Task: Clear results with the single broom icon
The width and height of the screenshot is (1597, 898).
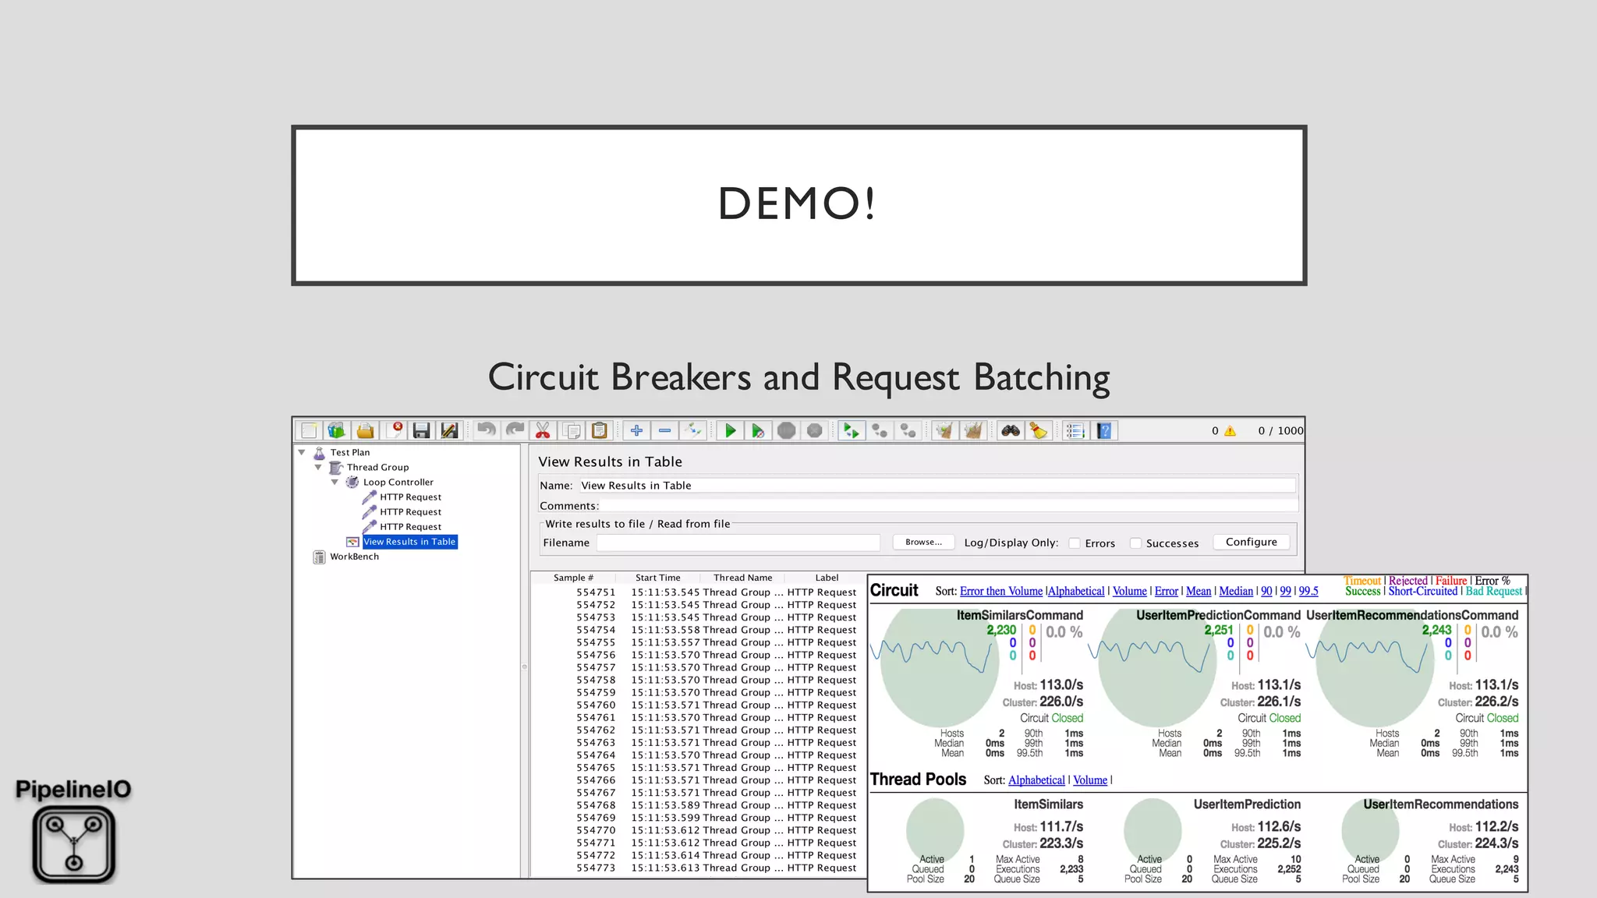Action: pyautogui.click(x=945, y=430)
